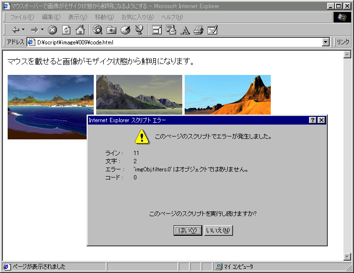
Task: Click the orange desert mountain image
Action: coord(228,95)
